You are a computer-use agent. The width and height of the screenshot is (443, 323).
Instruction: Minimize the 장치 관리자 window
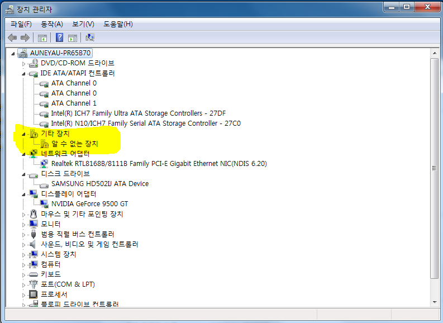point(392,7)
